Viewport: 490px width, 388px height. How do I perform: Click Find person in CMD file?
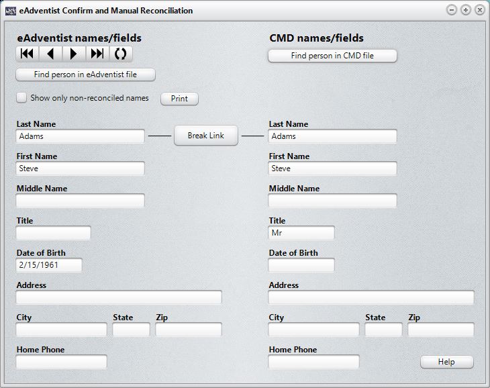(x=332, y=56)
